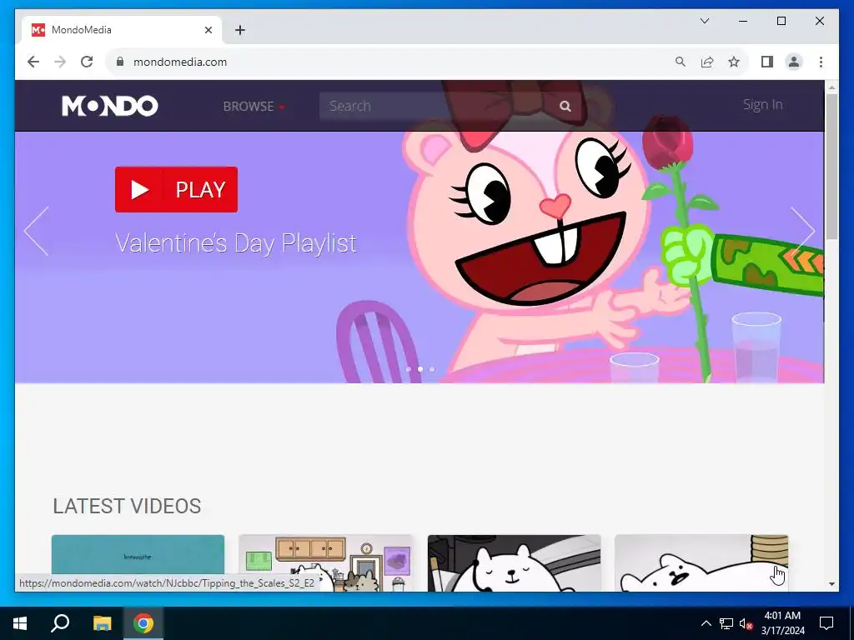Viewport: 854px width, 640px height.
Task: Select the first carousel indicator dot
Action: (409, 369)
